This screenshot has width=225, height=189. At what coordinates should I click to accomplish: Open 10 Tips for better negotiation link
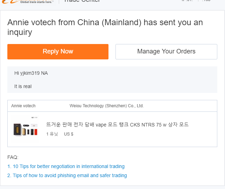point(66,166)
